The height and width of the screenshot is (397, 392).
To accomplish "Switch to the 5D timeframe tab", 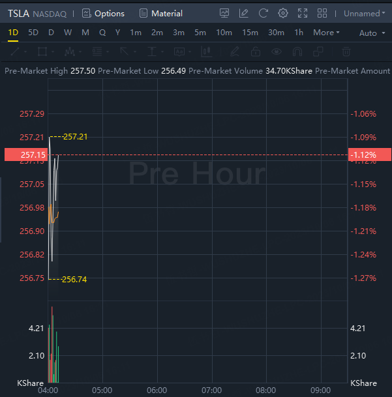I will [33, 33].
